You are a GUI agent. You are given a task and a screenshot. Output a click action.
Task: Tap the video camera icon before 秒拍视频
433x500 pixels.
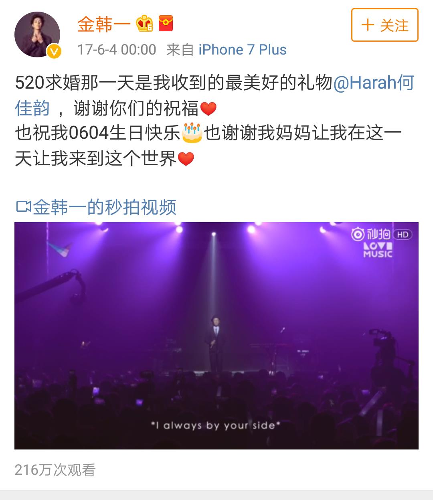tap(23, 207)
